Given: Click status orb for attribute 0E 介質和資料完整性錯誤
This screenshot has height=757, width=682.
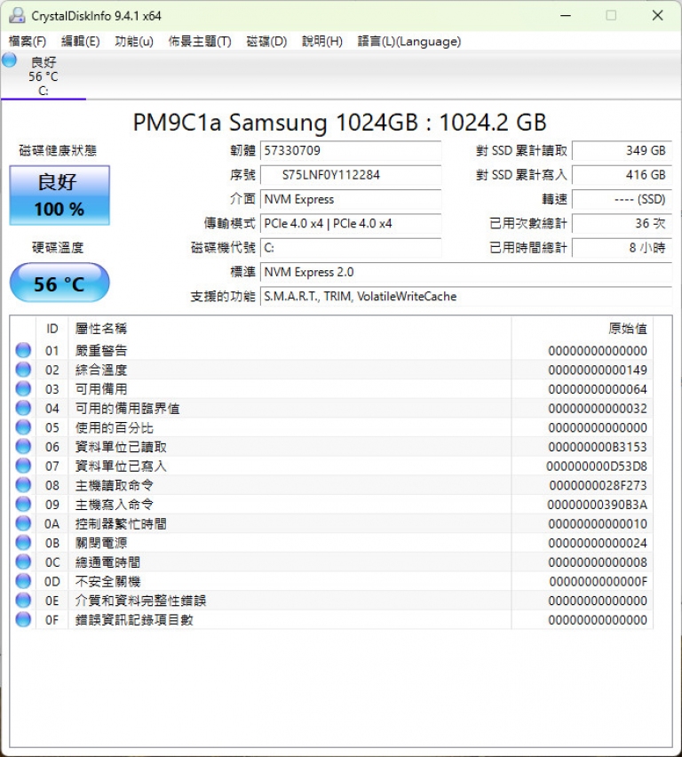Looking at the screenshot, I should [23, 601].
